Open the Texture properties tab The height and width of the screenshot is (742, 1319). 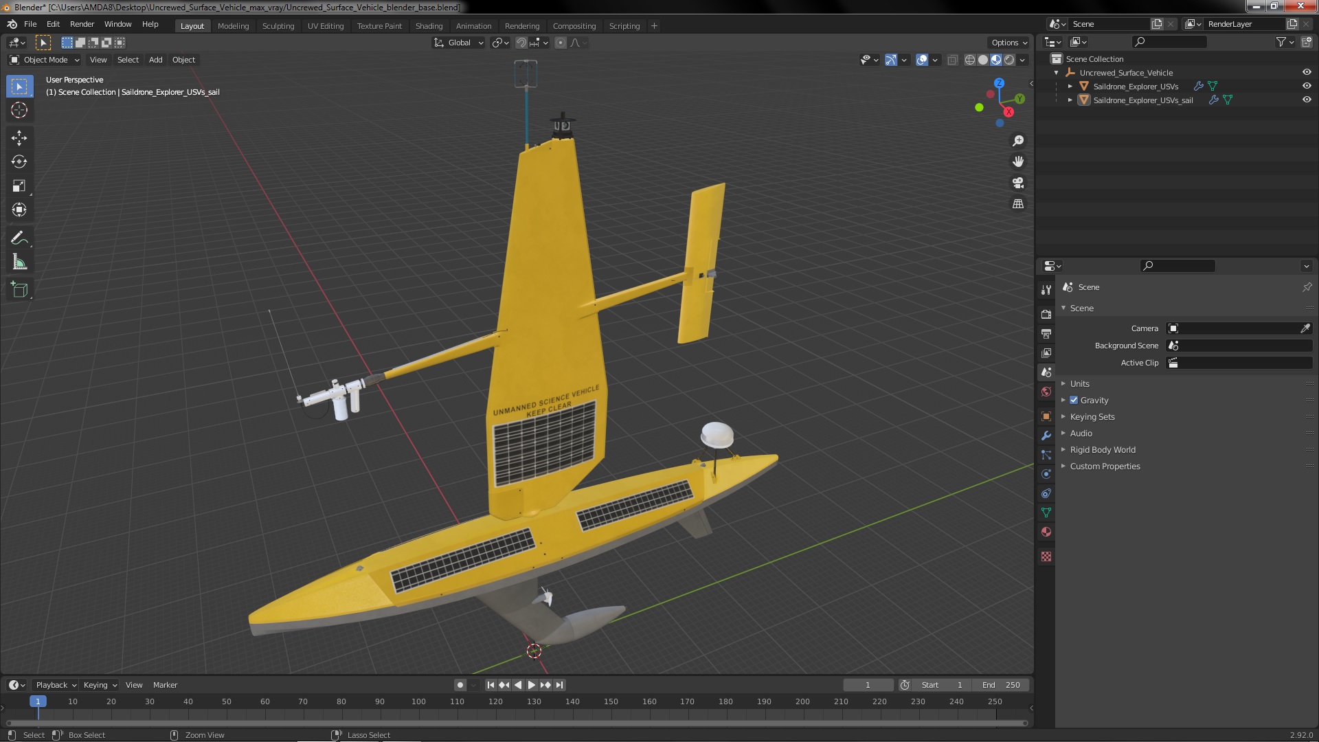click(1046, 556)
